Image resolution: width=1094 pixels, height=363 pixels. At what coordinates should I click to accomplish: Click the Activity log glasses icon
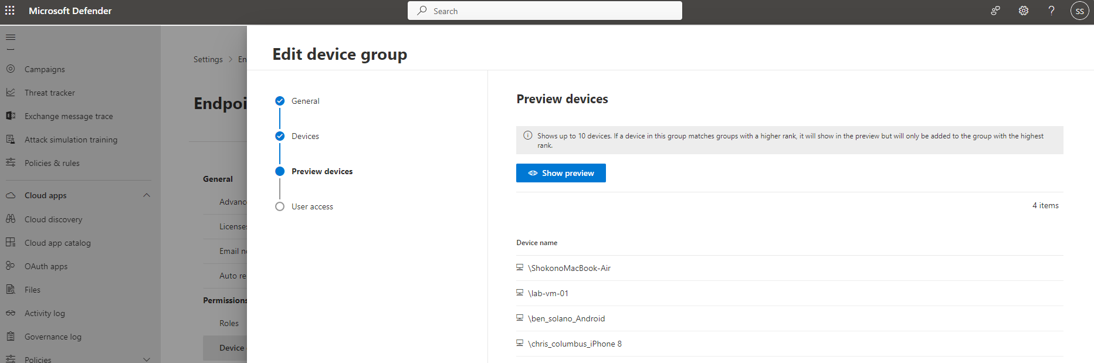click(x=11, y=313)
